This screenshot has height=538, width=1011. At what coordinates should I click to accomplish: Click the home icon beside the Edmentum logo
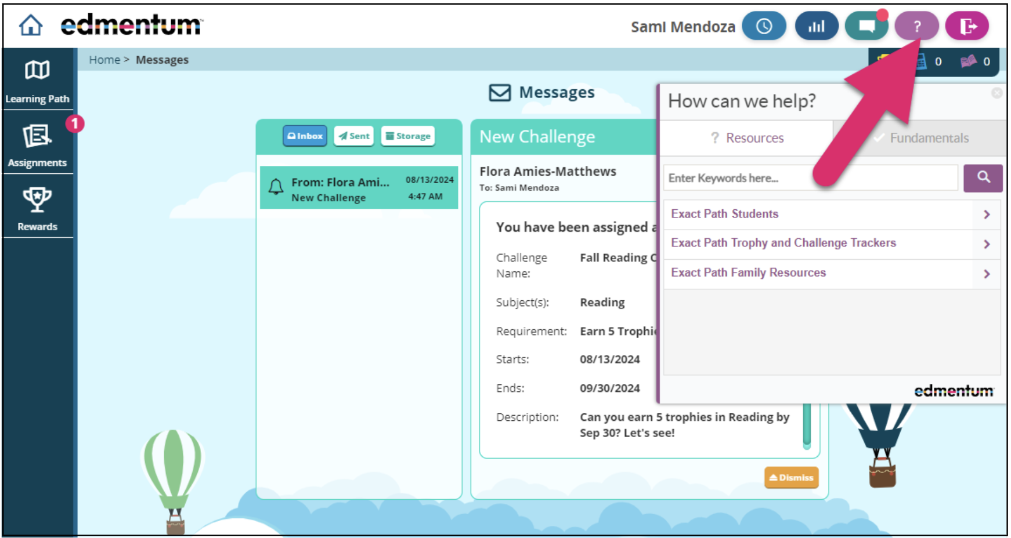(30, 26)
